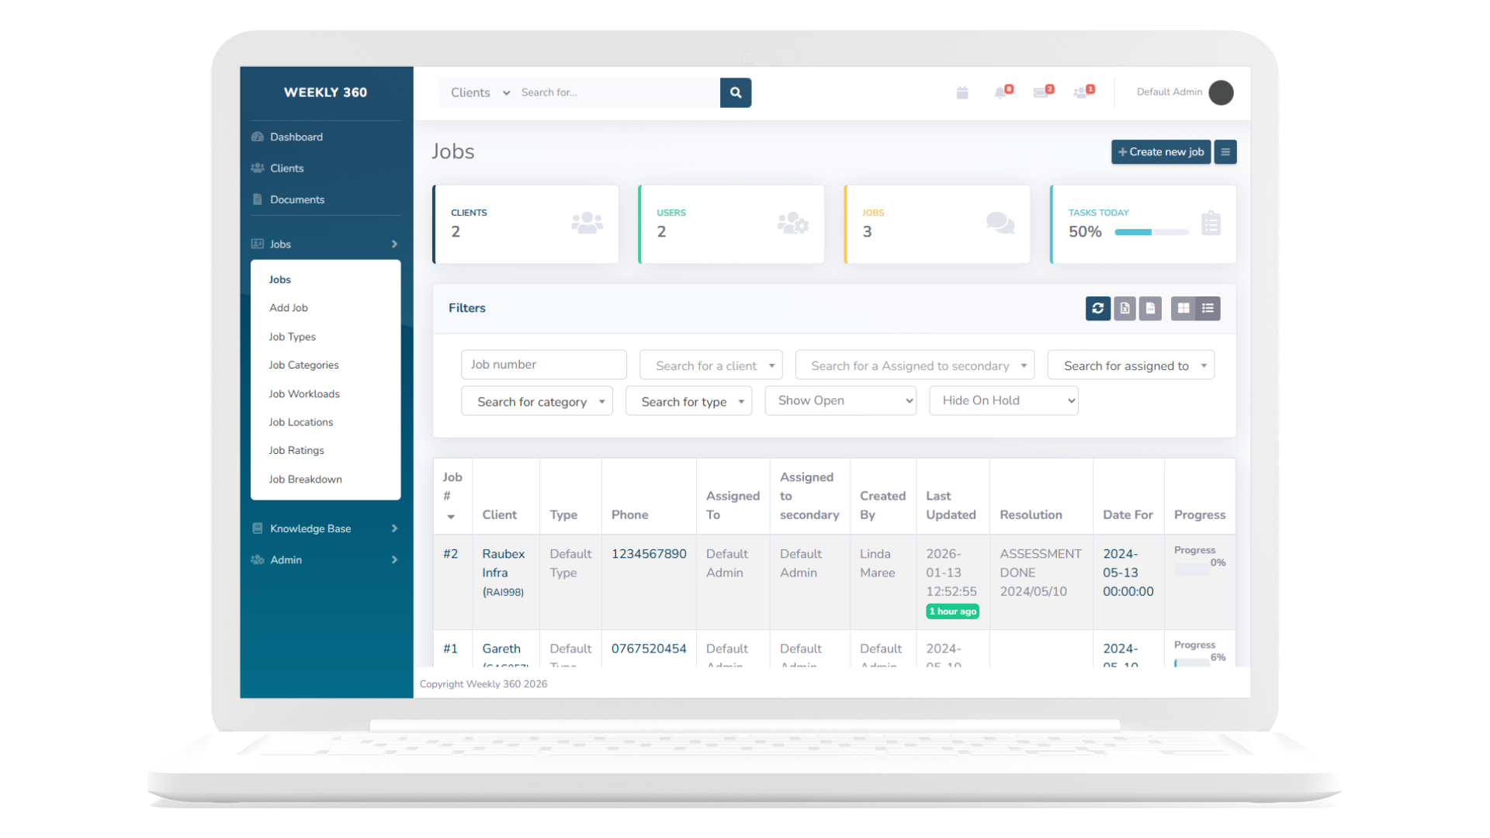
Task: Click the Create new job button
Action: coord(1160,152)
